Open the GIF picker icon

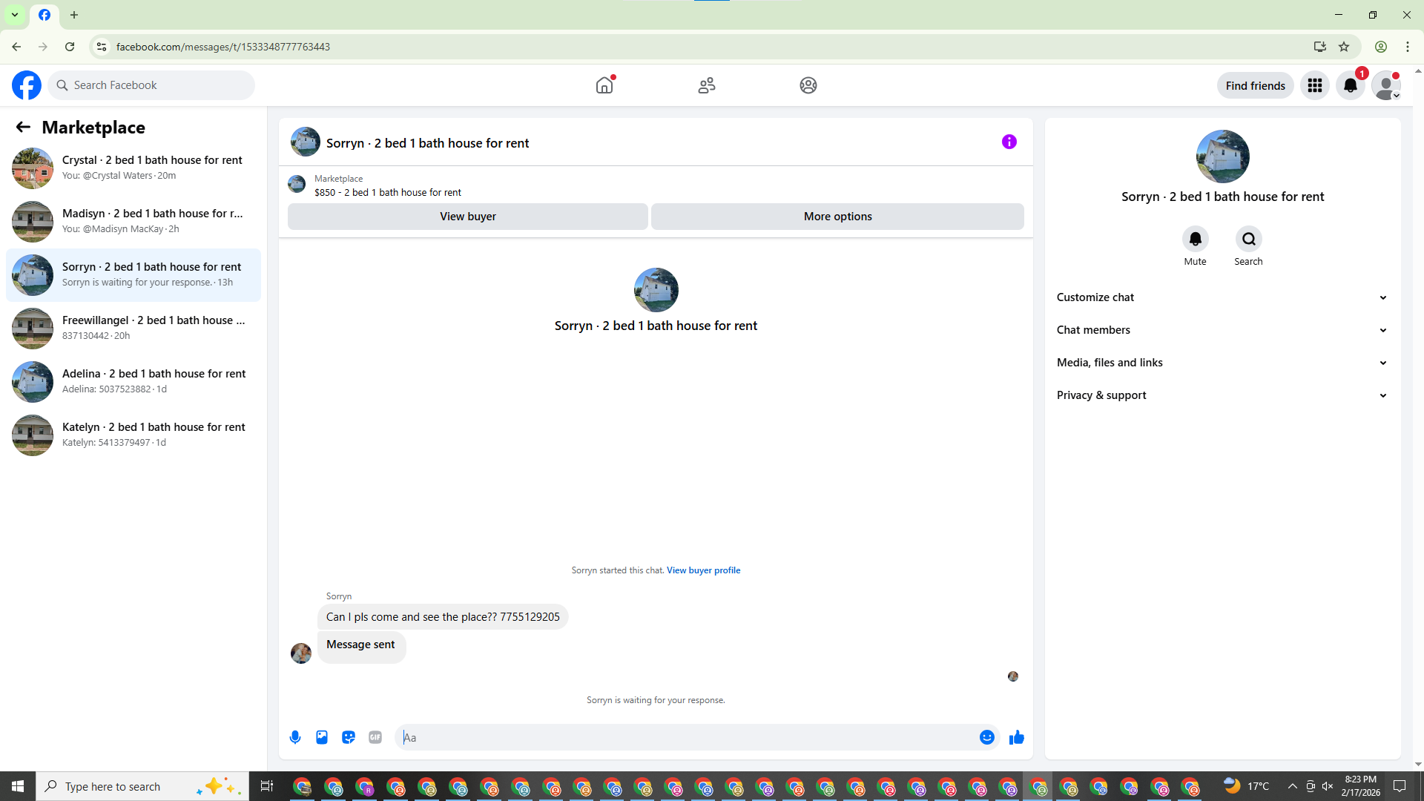375,737
